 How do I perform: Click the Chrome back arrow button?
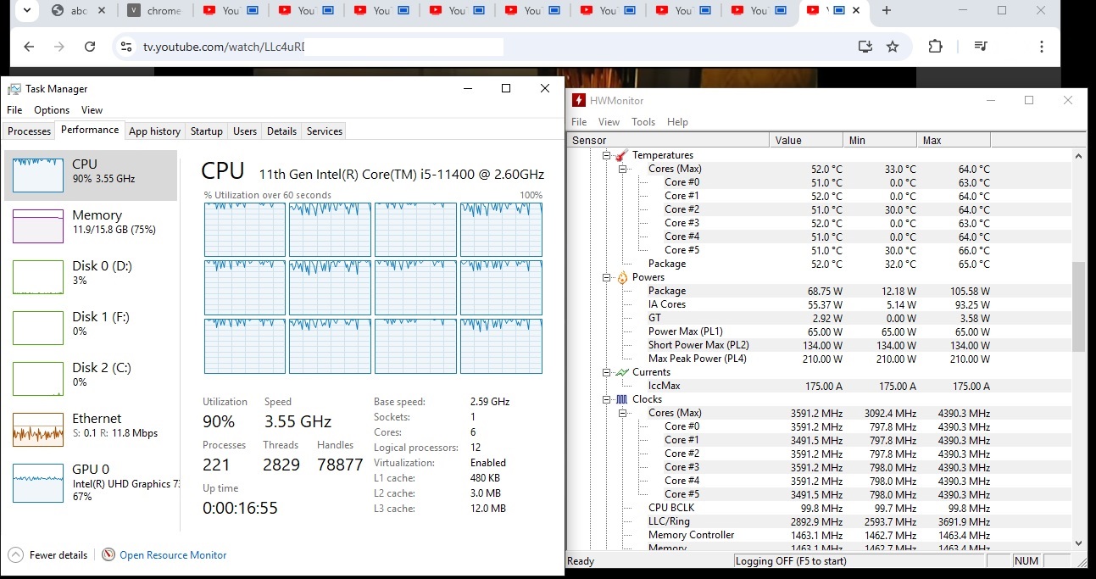click(x=29, y=47)
